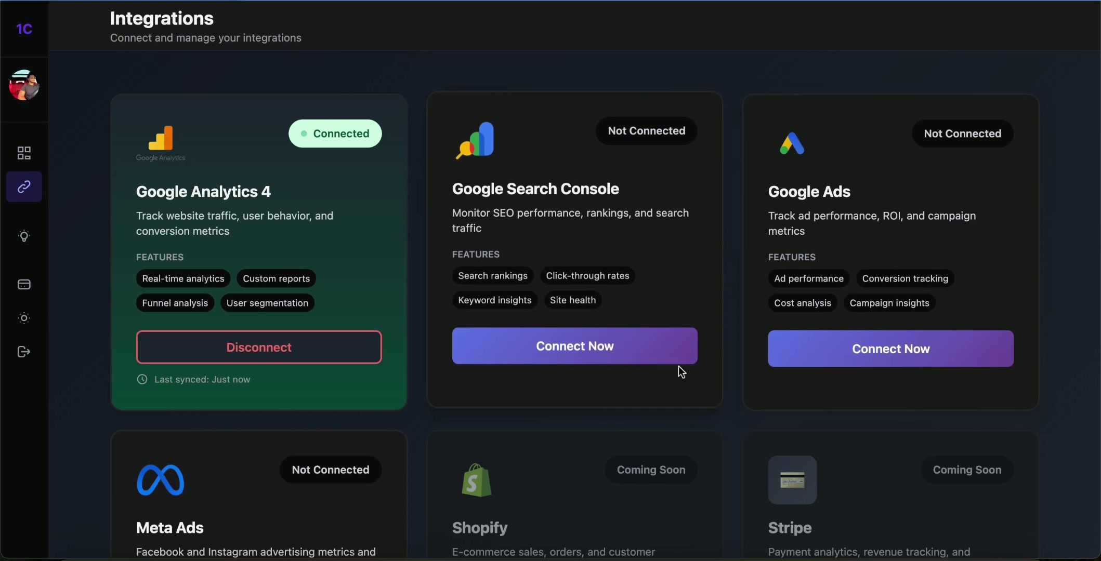Click the green Connected status badge
This screenshot has height=561, width=1101.
pos(335,133)
